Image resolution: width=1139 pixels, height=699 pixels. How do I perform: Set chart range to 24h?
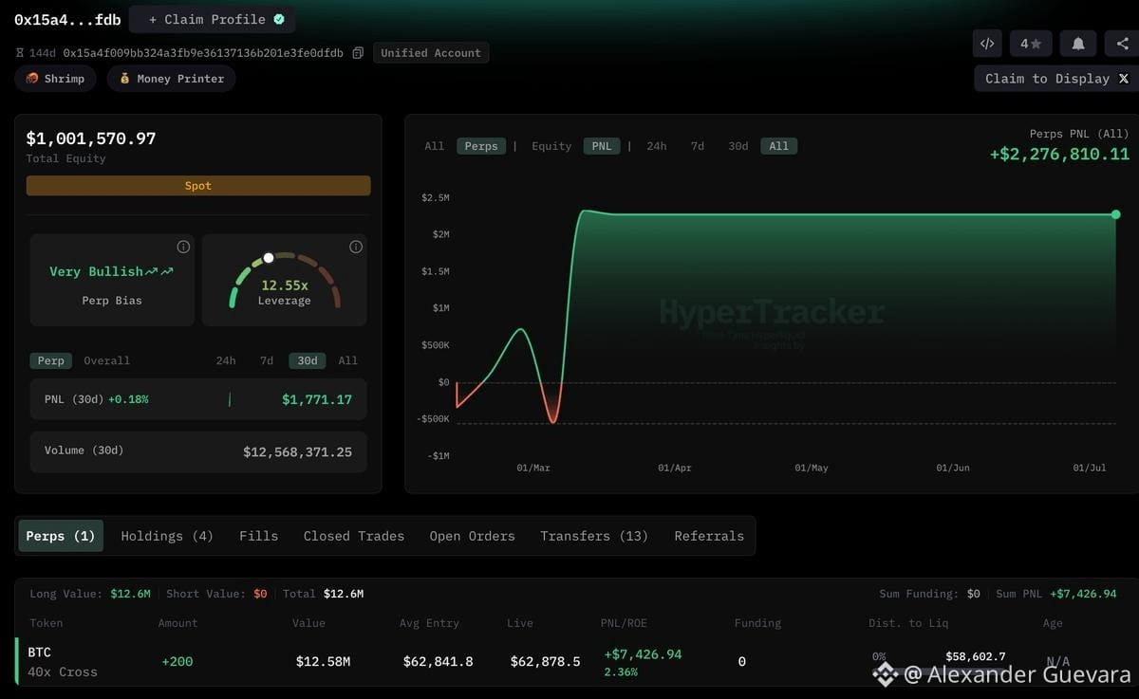[x=657, y=146]
